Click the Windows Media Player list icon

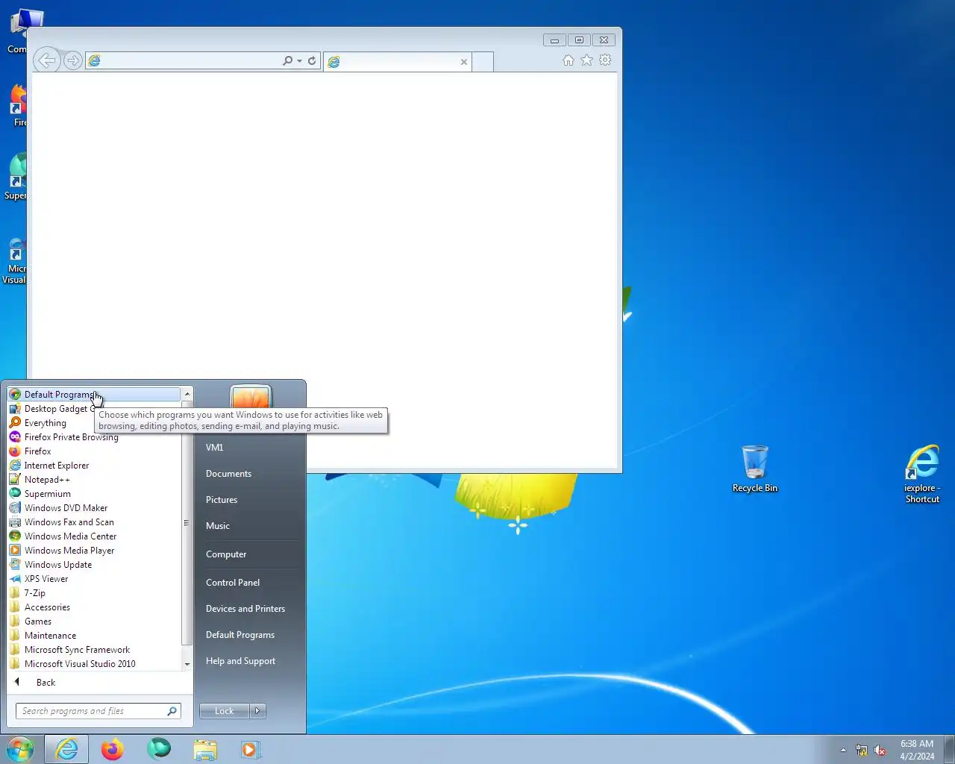click(15, 550)
